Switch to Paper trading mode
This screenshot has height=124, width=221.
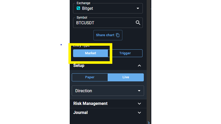[x=90, y=77]
